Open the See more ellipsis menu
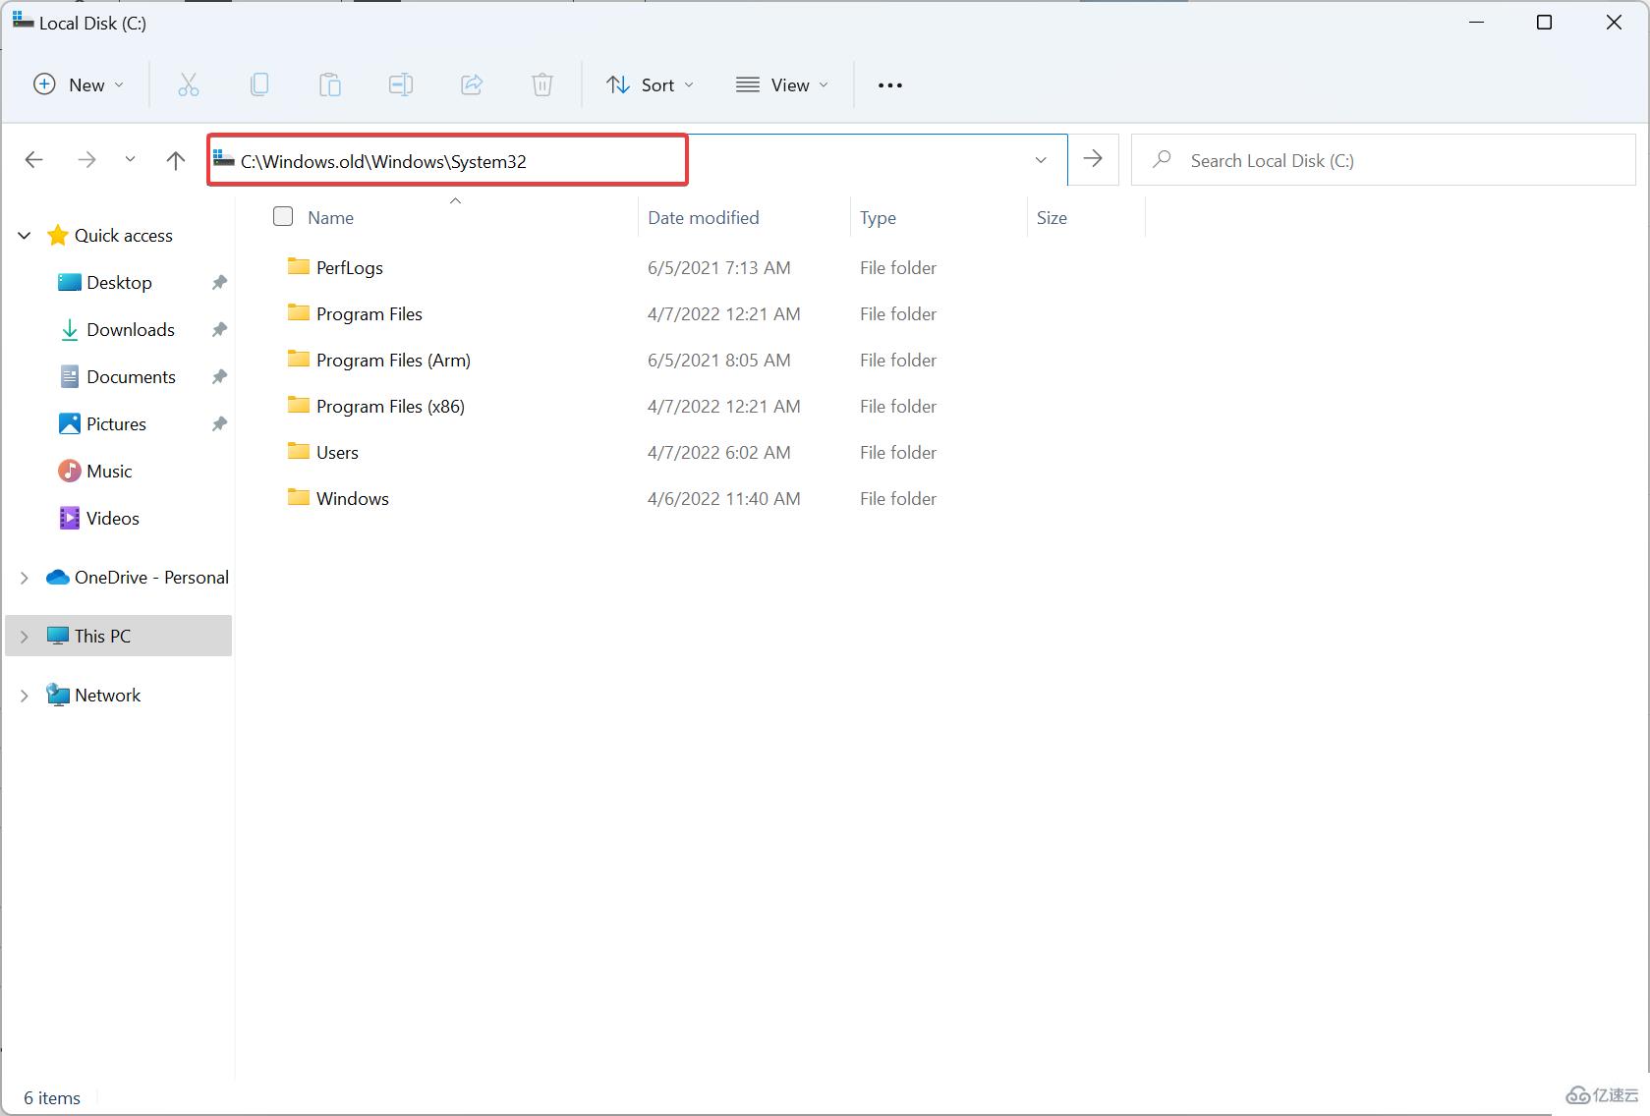This screenshot has width=1650, height=1116. 890,85
